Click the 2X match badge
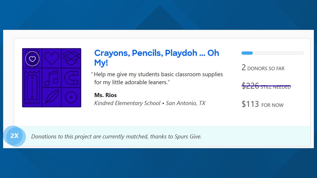The width and height of the screenshot is (317, 178). (14, 136)
